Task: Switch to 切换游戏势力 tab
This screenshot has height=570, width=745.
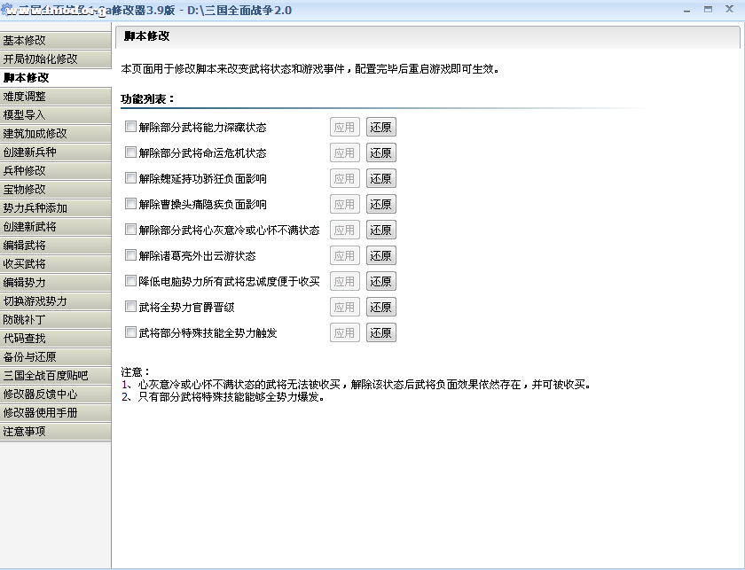Action: click(55, 301)
